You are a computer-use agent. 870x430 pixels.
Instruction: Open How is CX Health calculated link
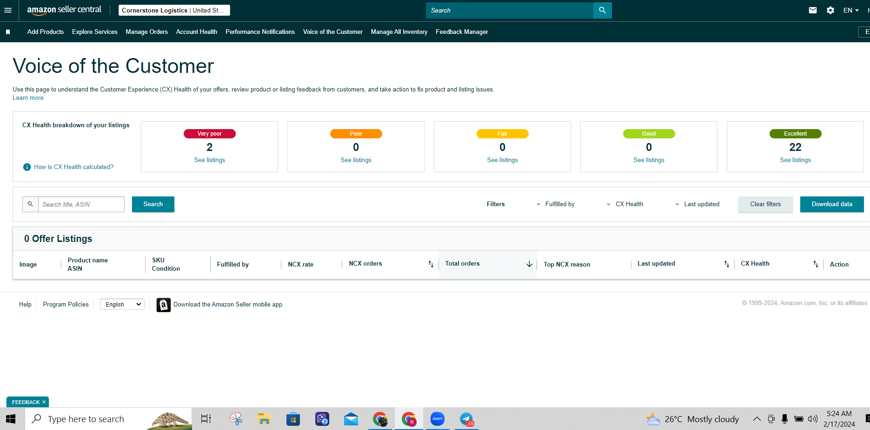73,167
